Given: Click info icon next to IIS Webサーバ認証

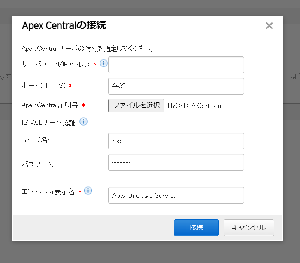Looking at the screenshot, I should click(84, 121).
